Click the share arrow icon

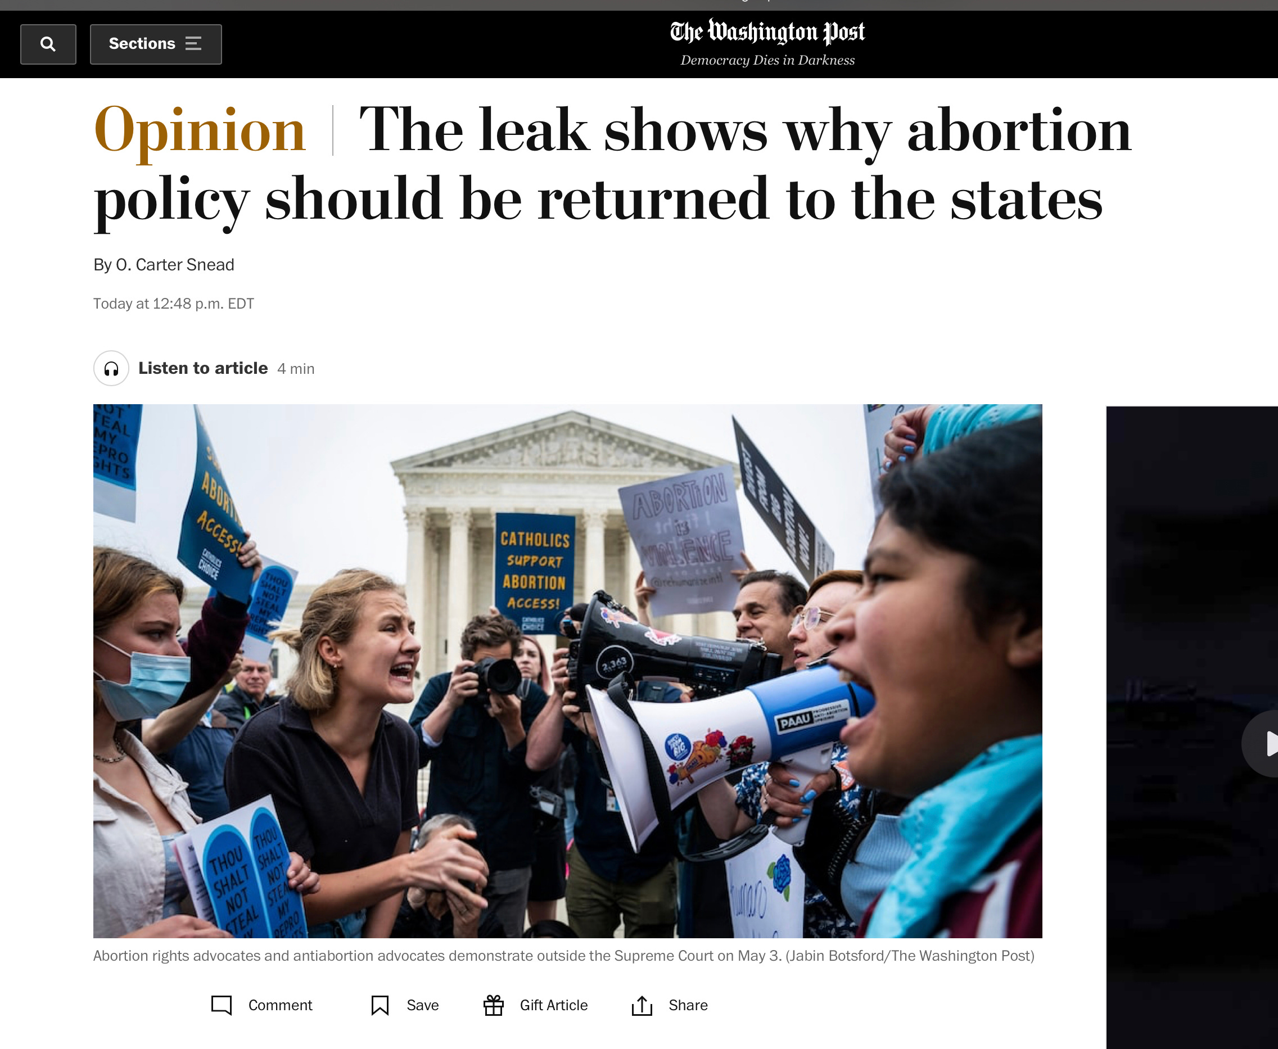[642, 1006]
